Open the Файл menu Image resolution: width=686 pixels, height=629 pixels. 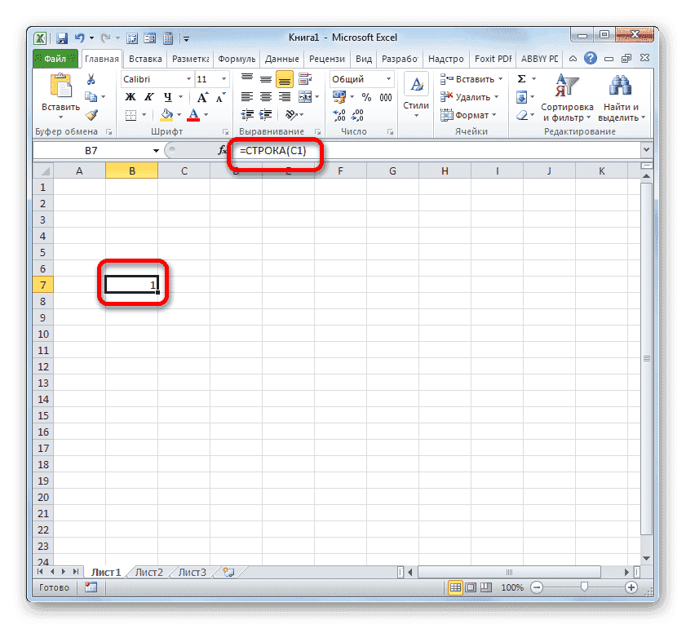(x=55, y=58)
